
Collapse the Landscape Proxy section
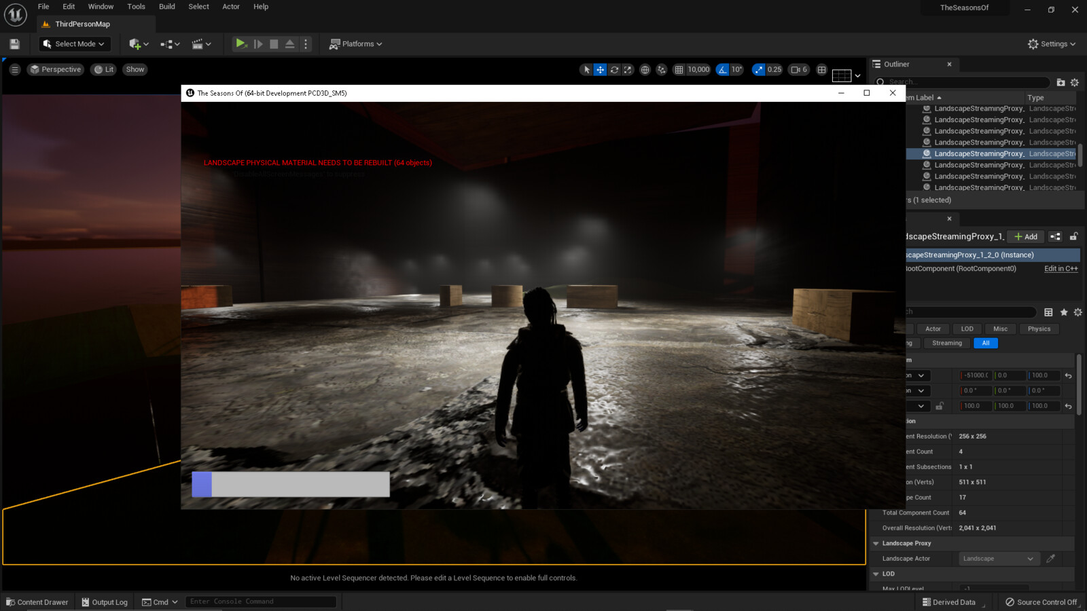pos(876,544)
